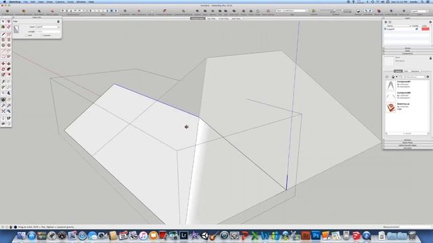
Task: Set Layer0 as active layer radio
Action: 386,29
